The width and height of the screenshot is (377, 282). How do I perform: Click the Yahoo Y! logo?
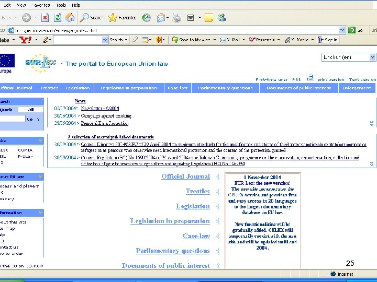[x=25, y=40]
